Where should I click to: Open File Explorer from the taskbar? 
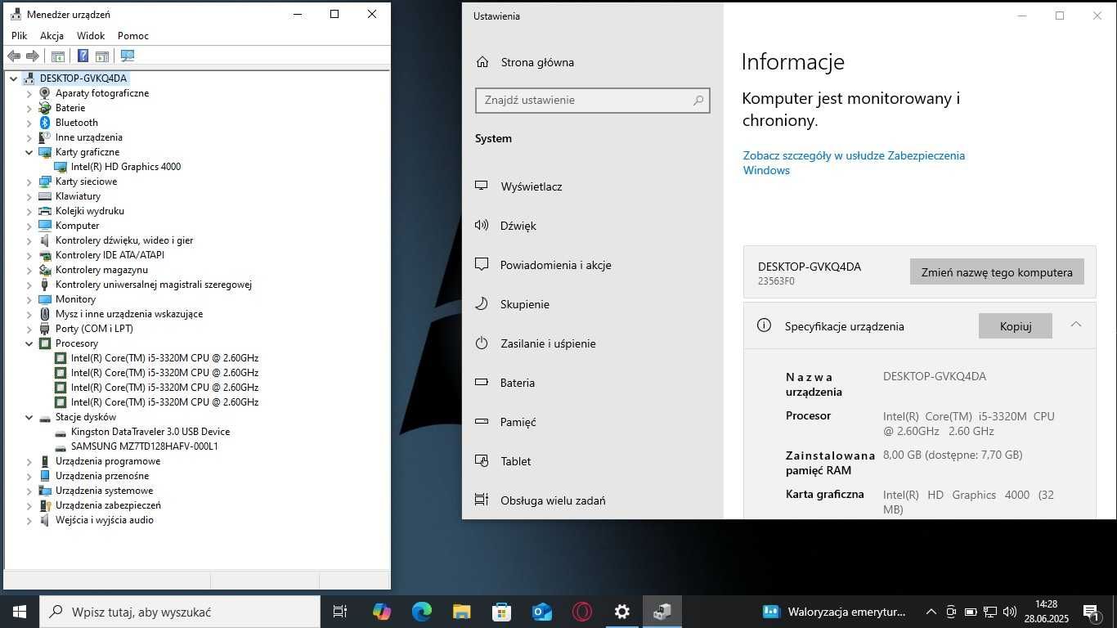pyautogui.click(x=462, y=612)
